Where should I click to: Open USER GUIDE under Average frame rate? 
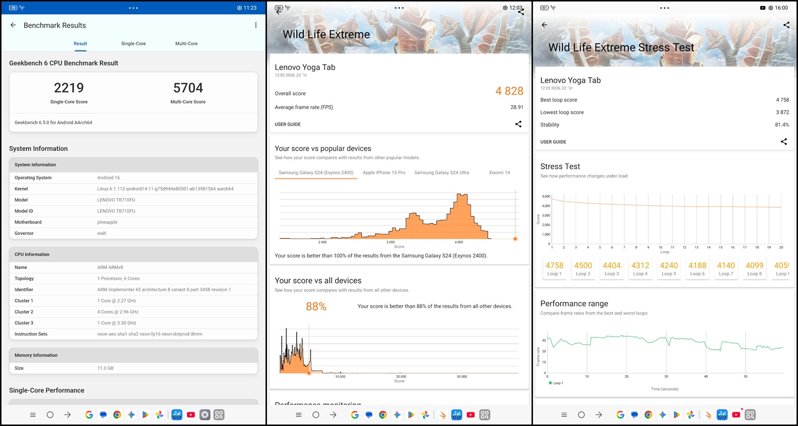coord(288,124)
